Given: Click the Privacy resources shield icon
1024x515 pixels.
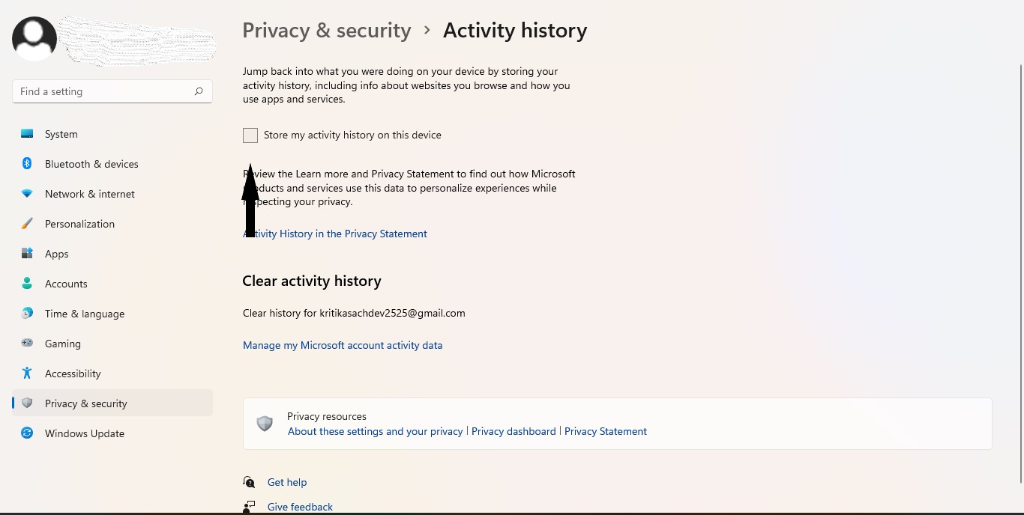Looking at the screenshot, I should pos(265,424).
